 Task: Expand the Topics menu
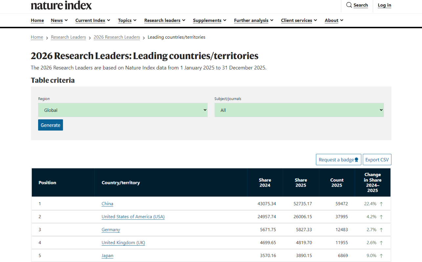[x=127, y=20]
